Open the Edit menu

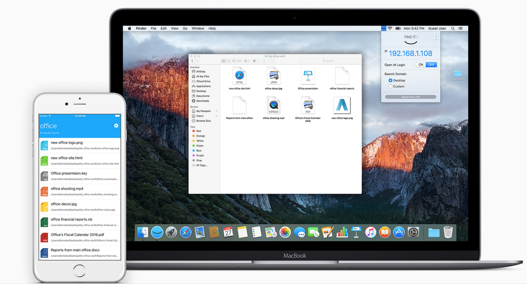(x=163, y=28)
